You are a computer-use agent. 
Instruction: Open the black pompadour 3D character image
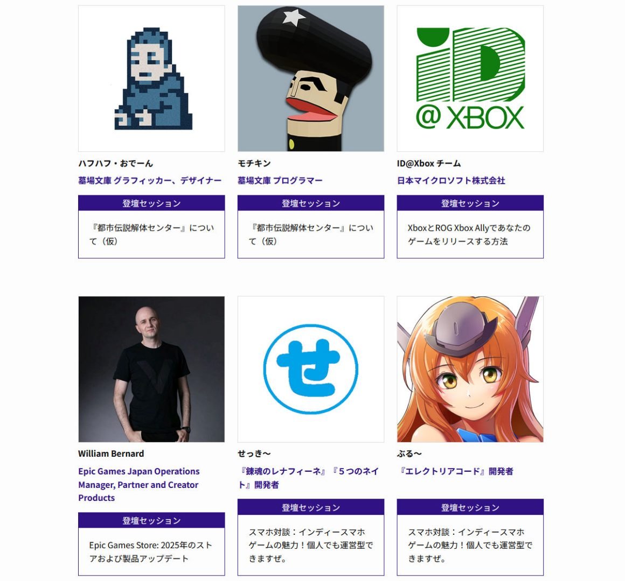(311, 79)
